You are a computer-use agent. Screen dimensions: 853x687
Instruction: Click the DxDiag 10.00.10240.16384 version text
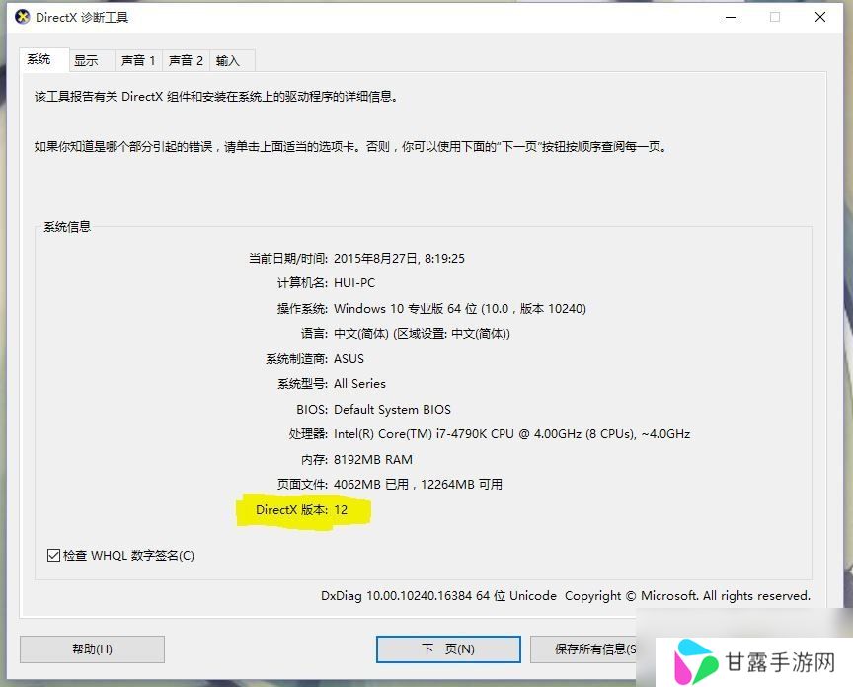[438, 595]
